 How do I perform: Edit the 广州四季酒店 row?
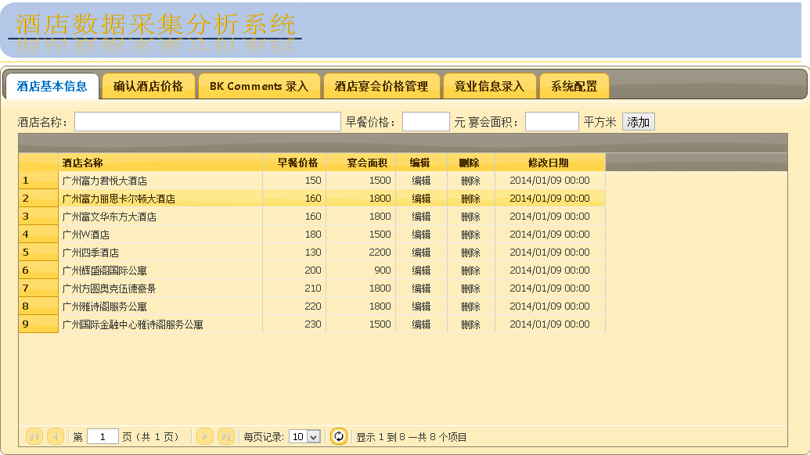[x=421, y=253]
